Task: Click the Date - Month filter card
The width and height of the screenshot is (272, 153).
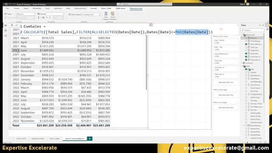Action: point(226,42)
